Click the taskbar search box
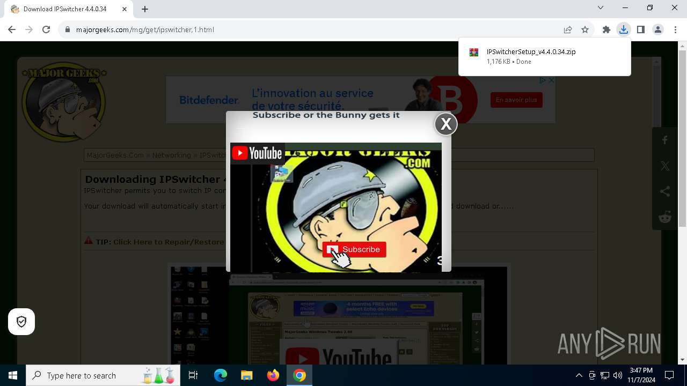Image resolution: width=687 pixels, height=386 pixels. coord(103,375)
